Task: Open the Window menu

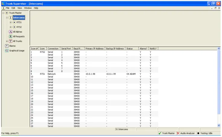Action: coord(28,8)
